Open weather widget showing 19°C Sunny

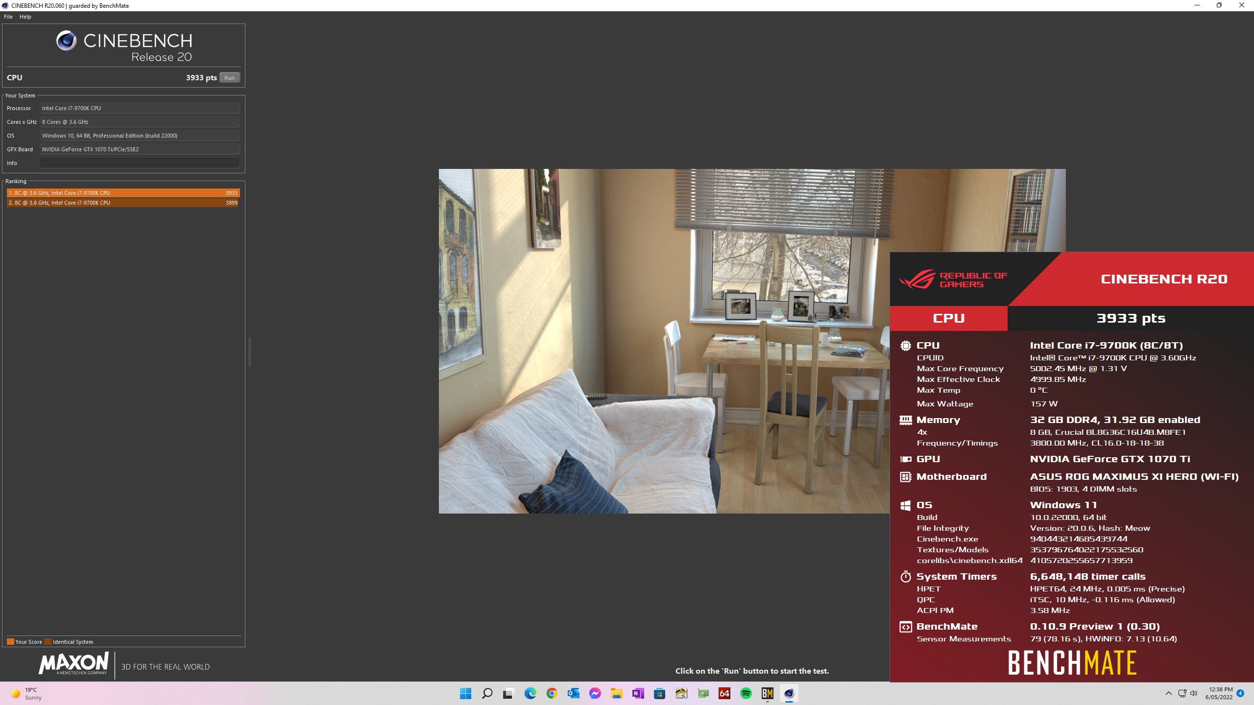click(27, 693)
